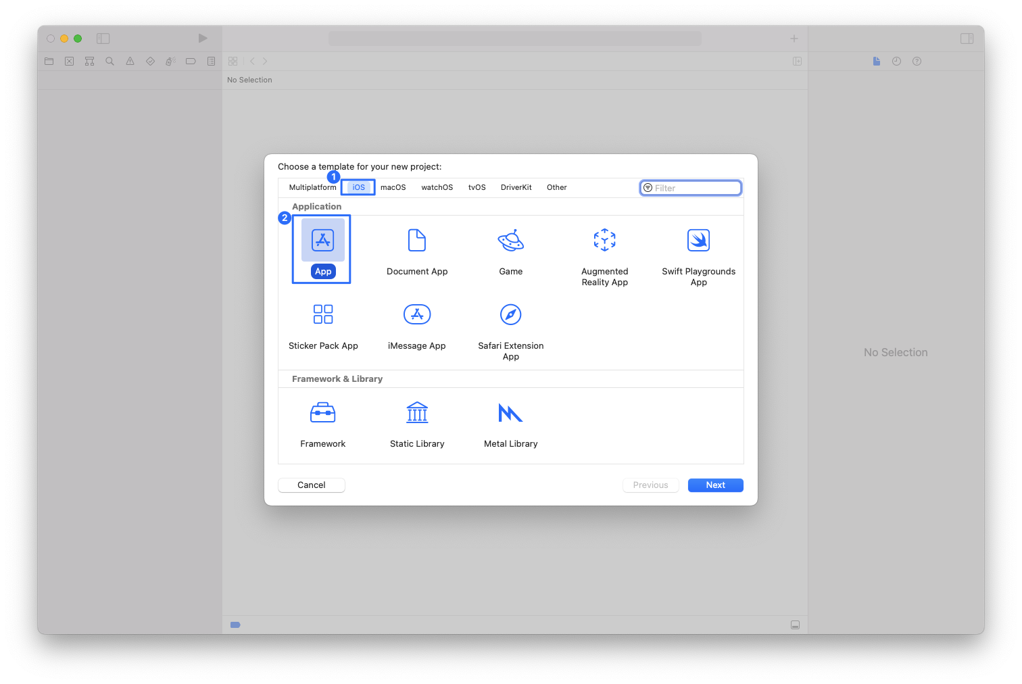
Task: Select the Framework template
Action: 323,424
